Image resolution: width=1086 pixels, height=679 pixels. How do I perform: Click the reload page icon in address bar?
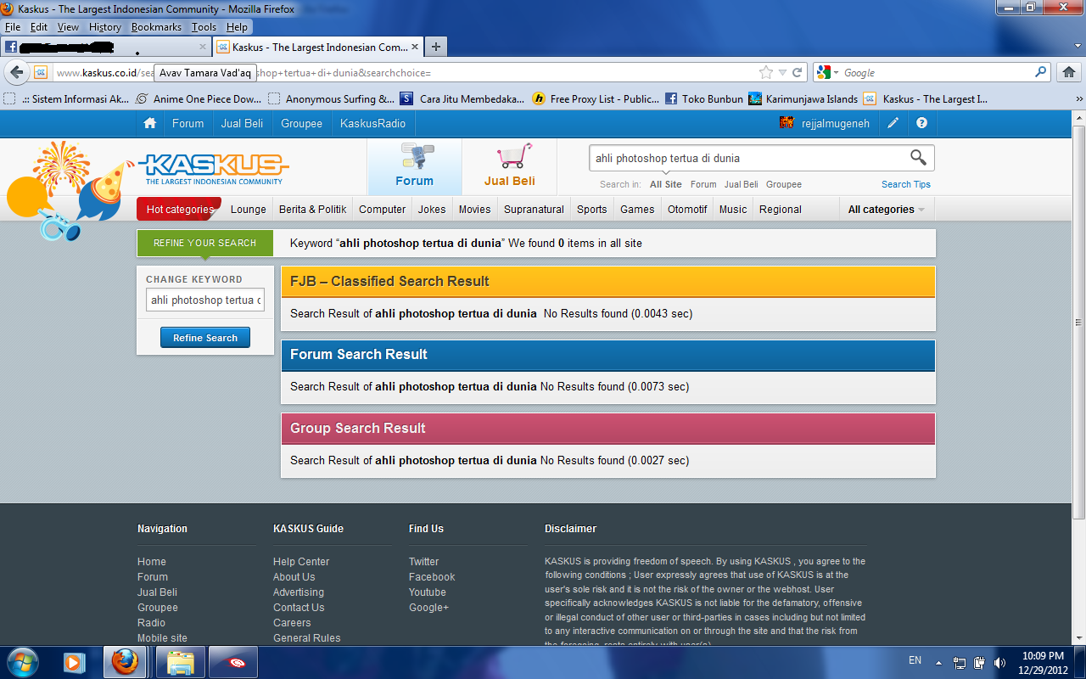point(798,73)
